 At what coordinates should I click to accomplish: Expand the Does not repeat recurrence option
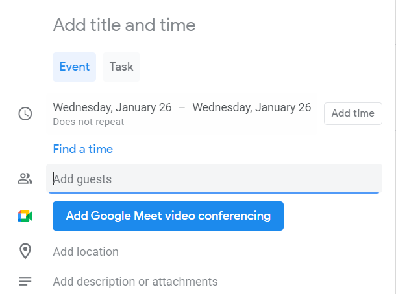[88, 122]
